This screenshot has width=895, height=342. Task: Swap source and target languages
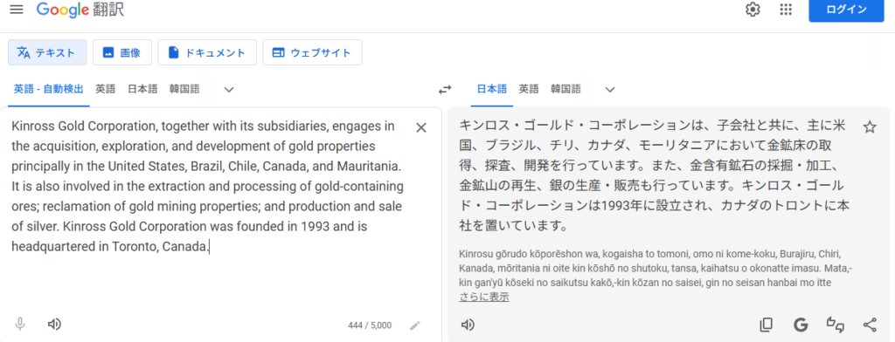coord(445,90)
